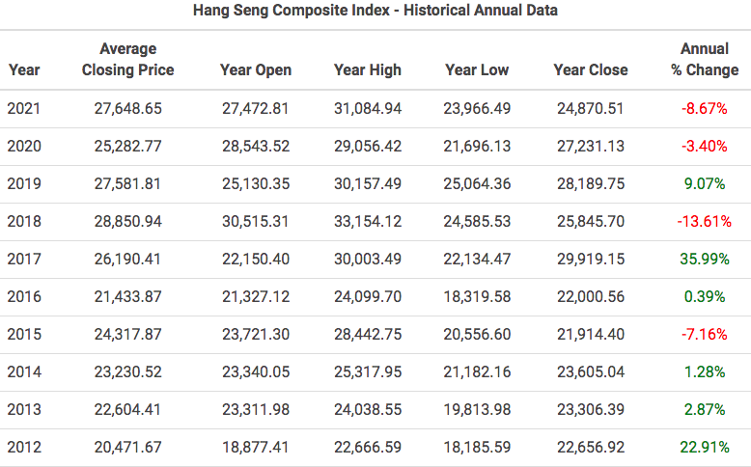Click year low value 23,966.49

477,109
